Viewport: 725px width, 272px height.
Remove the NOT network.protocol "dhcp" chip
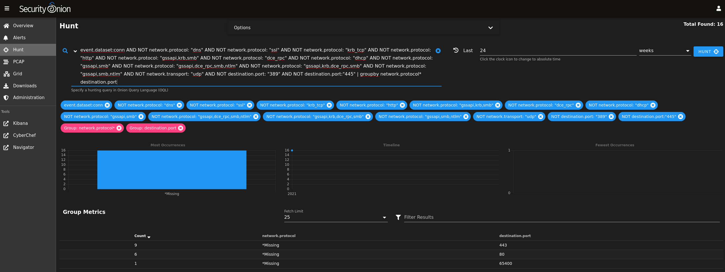(x=653, y=105)
